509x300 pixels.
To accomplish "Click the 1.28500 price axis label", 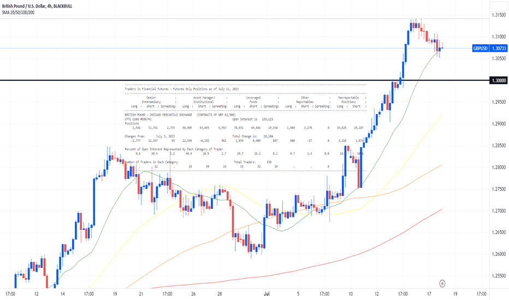I will [499, 145].
